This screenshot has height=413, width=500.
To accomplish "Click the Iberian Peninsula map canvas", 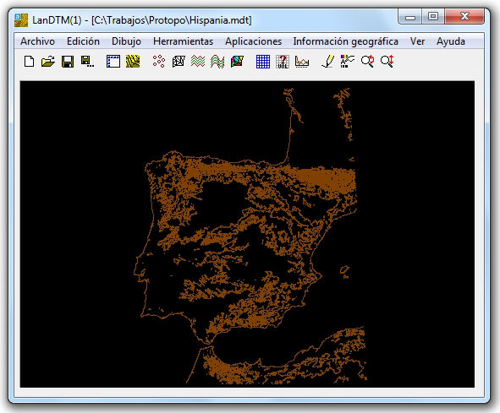I will pyautogui.click(x=247, y=234).
